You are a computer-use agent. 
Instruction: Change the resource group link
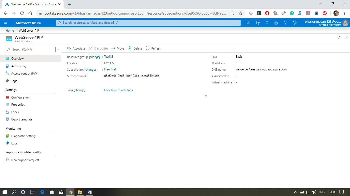95,57
